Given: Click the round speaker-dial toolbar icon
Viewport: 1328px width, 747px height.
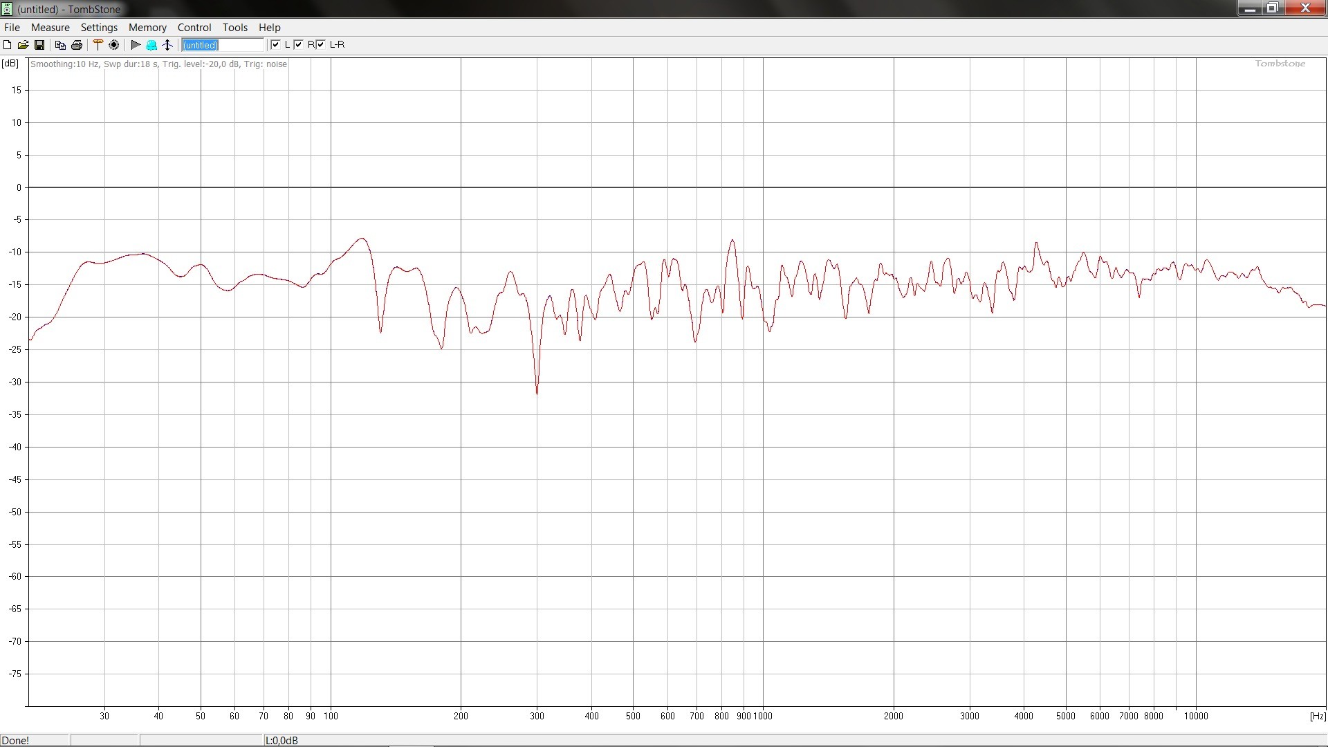Looking at the screenshot, I should click(114, 44).
